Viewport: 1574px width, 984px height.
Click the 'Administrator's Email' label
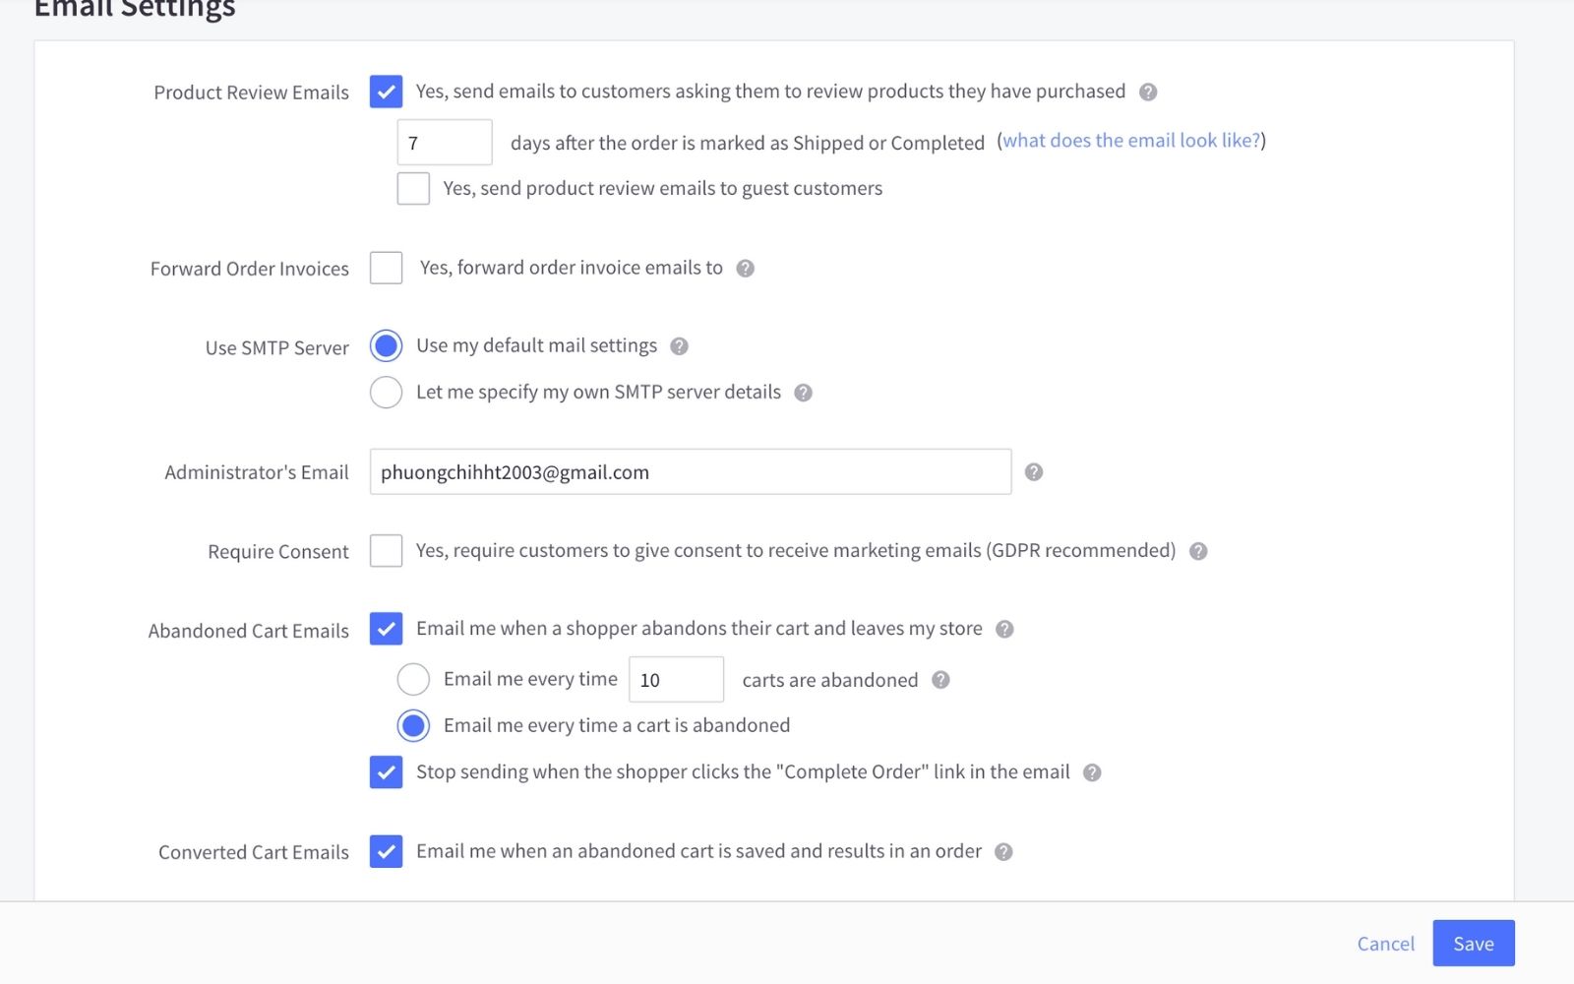click(x=256, y=472)
